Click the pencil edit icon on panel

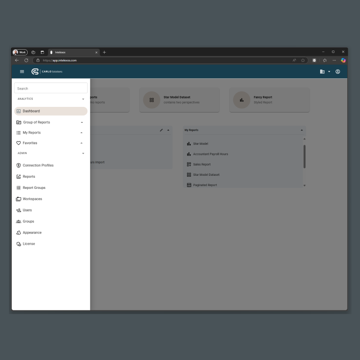161,130
